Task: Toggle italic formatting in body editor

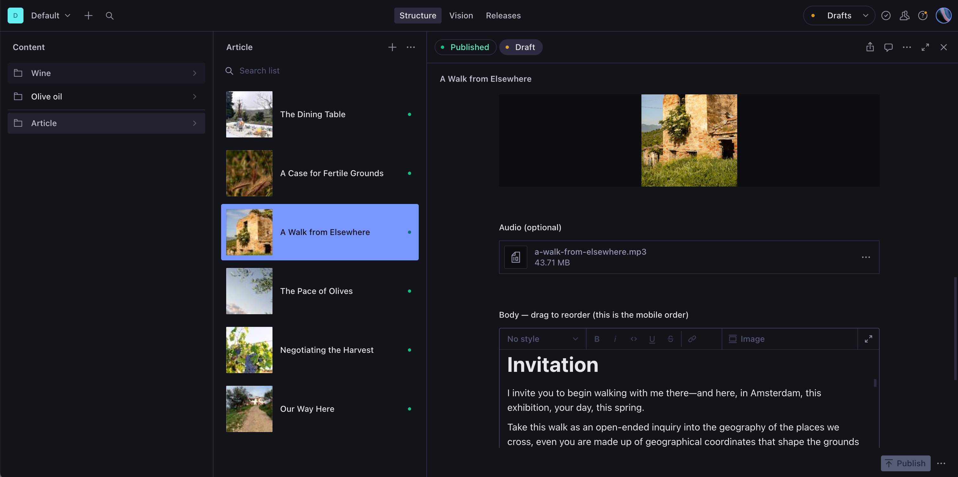Action: [x=615, y=339]
